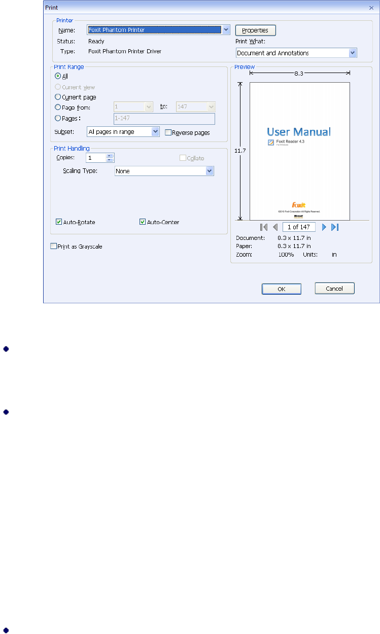Confirm printing with OK
380x634 pixels.
[282, 289]
